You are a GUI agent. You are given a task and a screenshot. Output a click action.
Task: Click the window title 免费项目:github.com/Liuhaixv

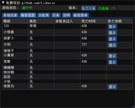(x=31, y=3)
